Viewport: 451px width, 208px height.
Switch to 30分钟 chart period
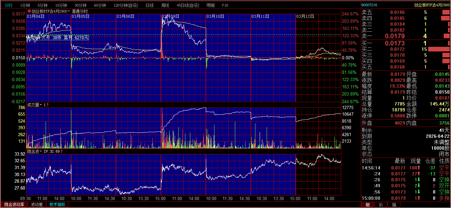81,6
